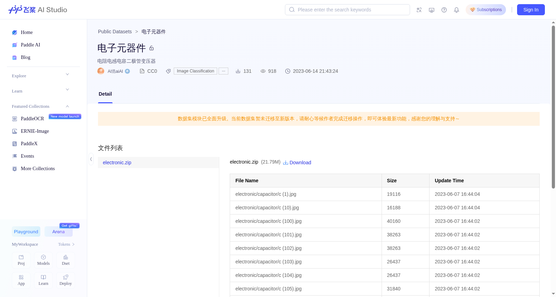Click the lock icon beside dataset title
556x297 pixels.
click(152, 48)
